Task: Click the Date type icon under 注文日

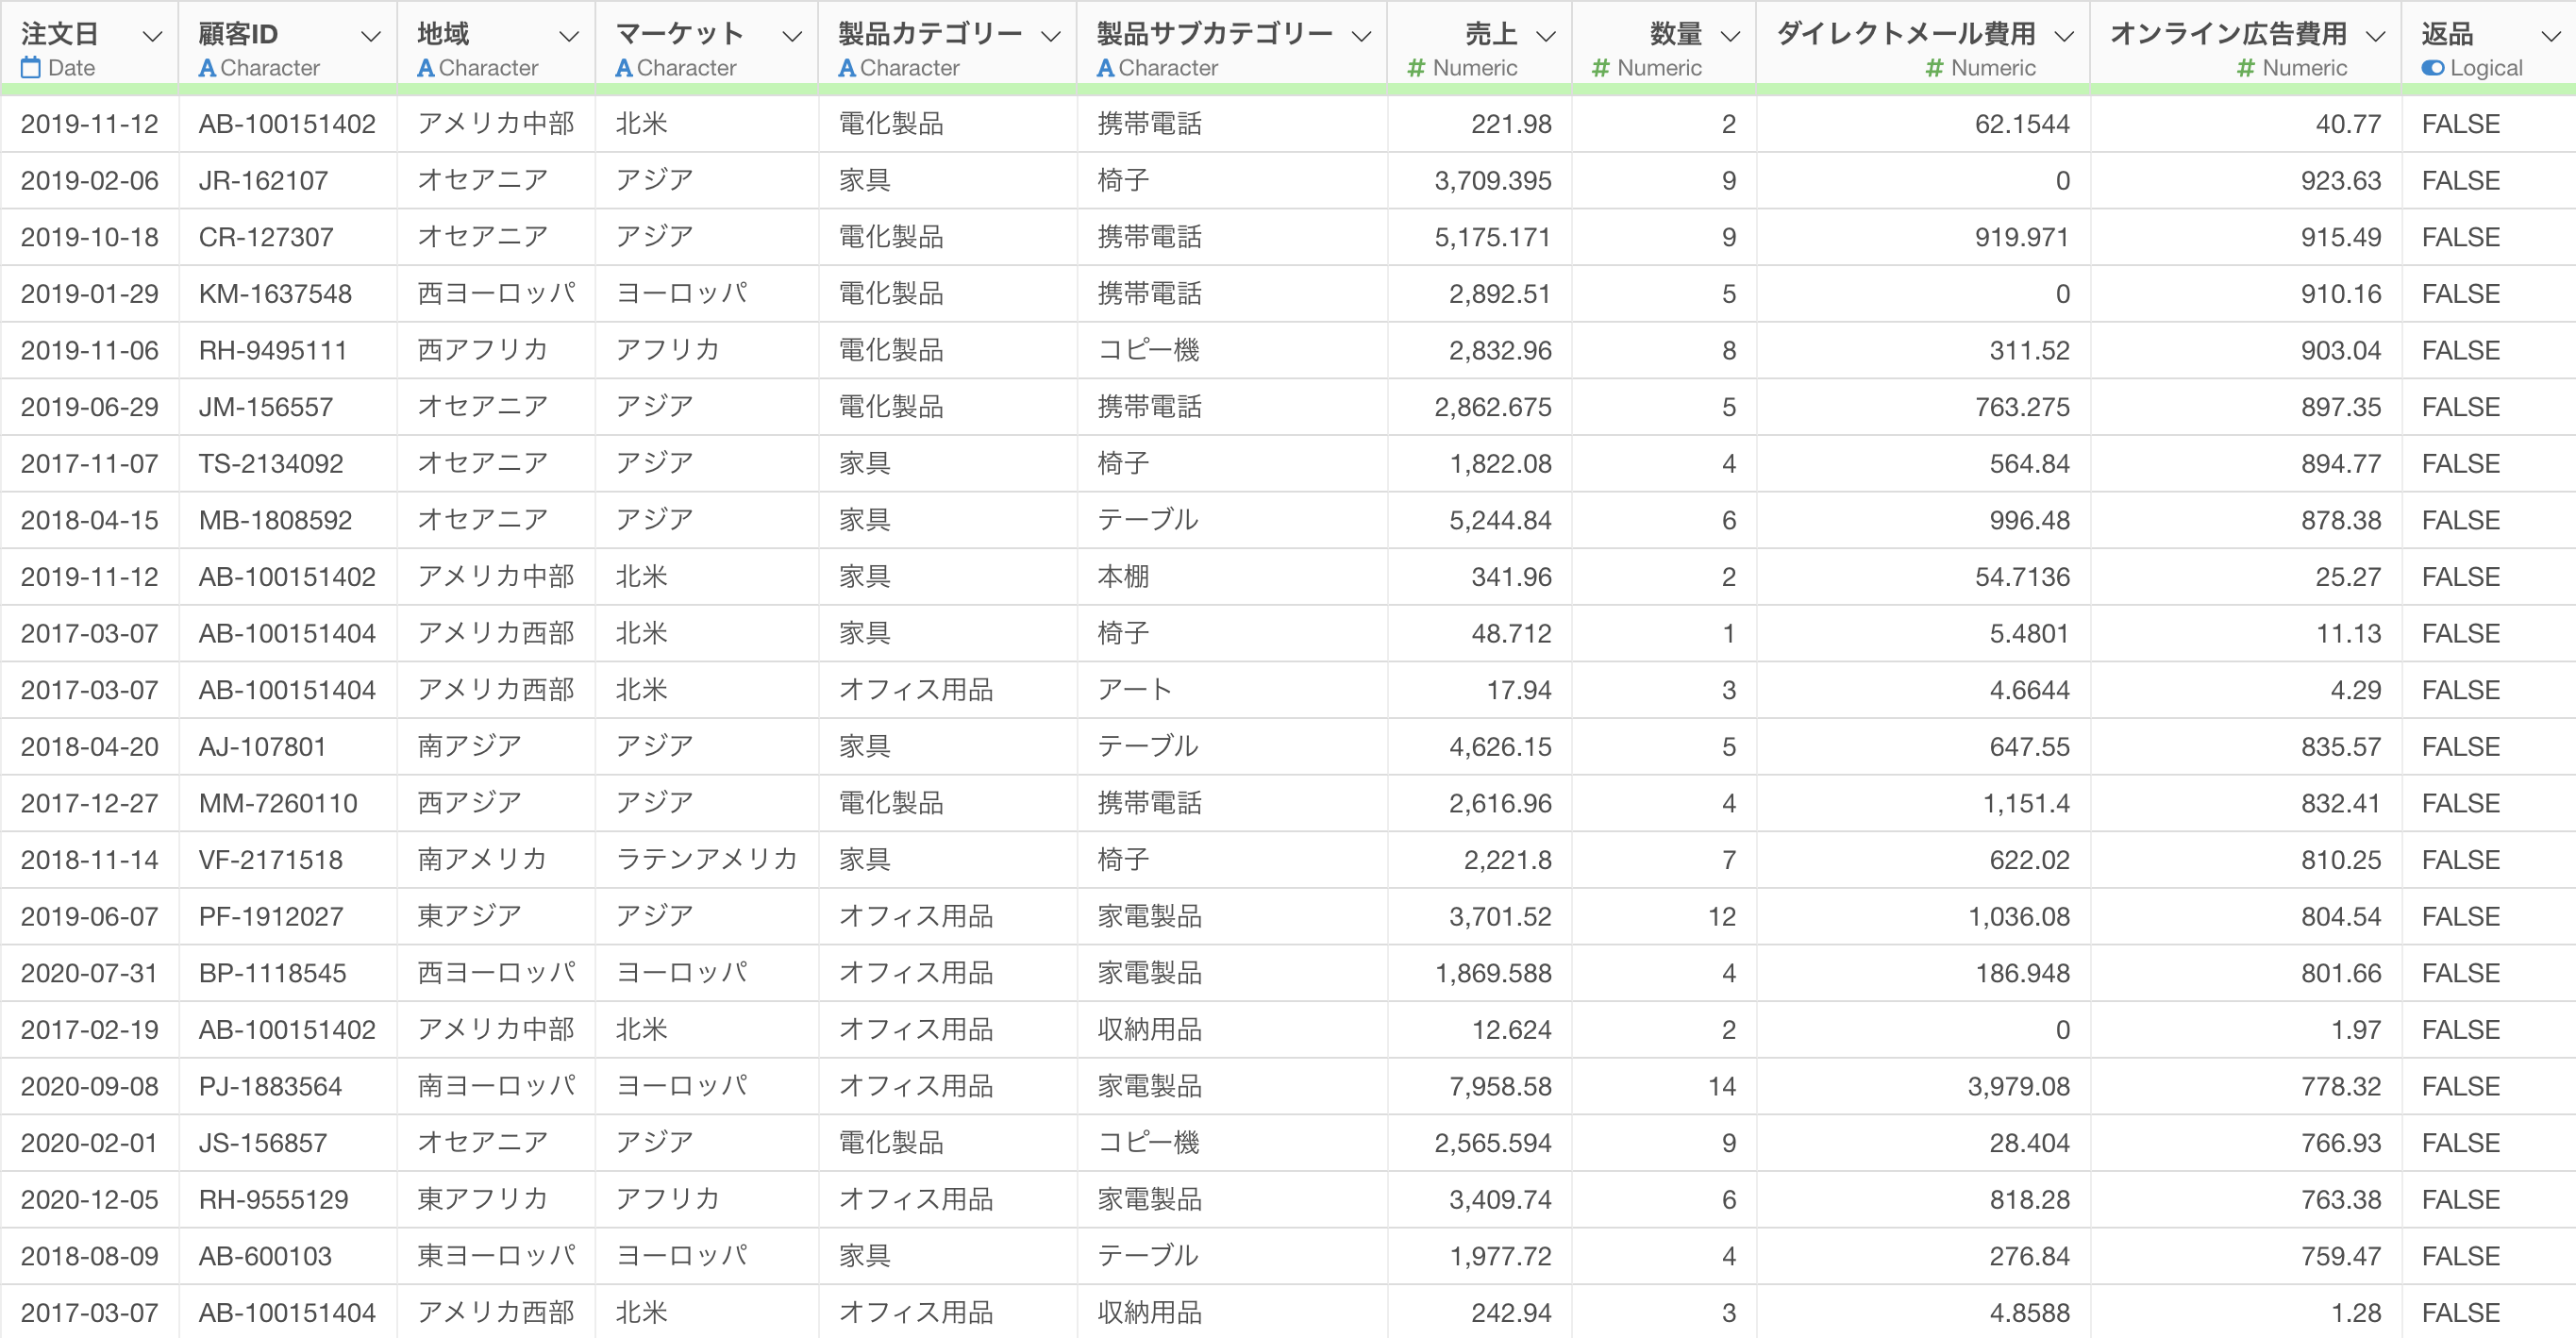Action: click(x=31, y=68)
